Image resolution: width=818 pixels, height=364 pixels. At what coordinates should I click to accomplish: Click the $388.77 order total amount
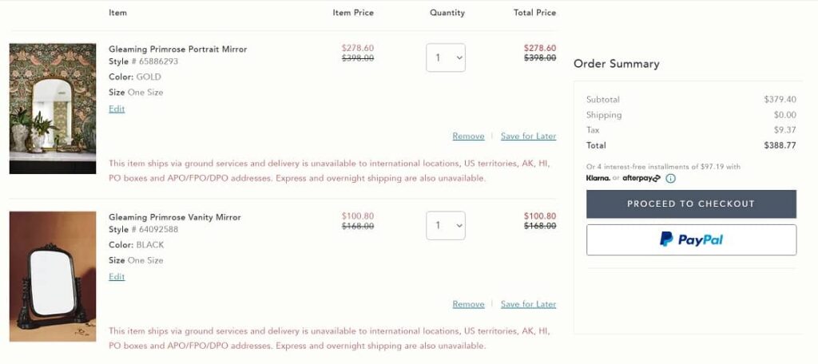click(780, 145)
